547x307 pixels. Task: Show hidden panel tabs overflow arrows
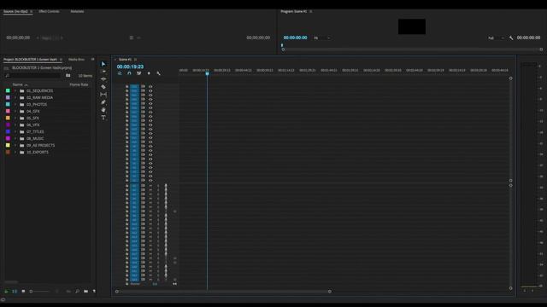93,60
